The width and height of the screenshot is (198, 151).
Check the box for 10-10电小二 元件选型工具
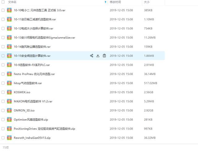coord(3,10)
